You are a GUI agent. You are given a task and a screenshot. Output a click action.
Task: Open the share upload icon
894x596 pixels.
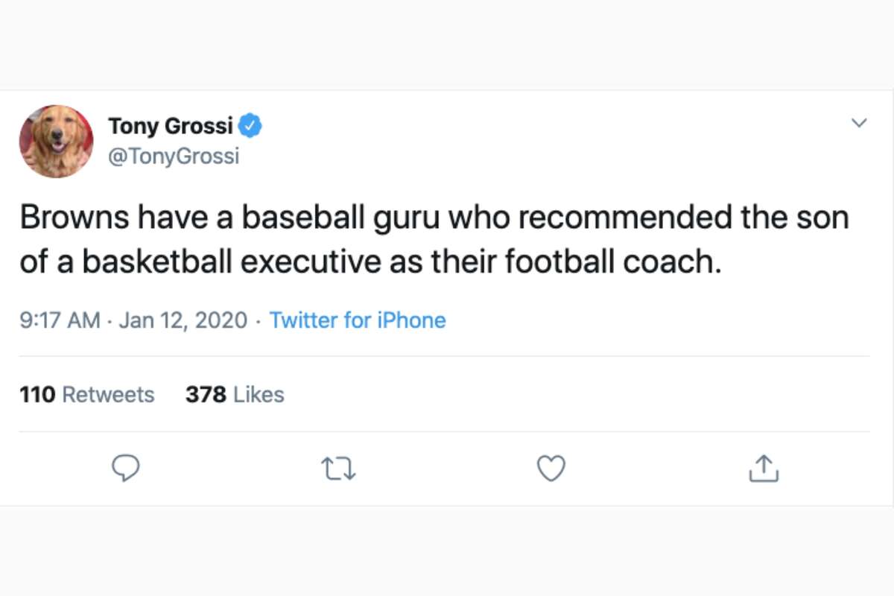[763, 468]
